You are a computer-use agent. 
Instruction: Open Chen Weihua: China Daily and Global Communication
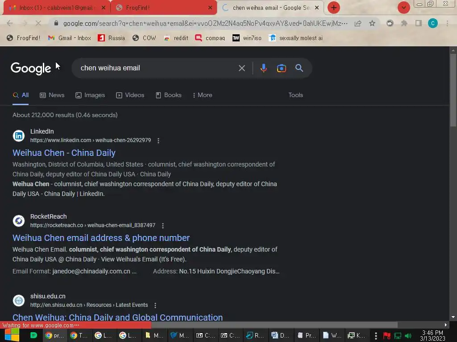click(117, 317)
